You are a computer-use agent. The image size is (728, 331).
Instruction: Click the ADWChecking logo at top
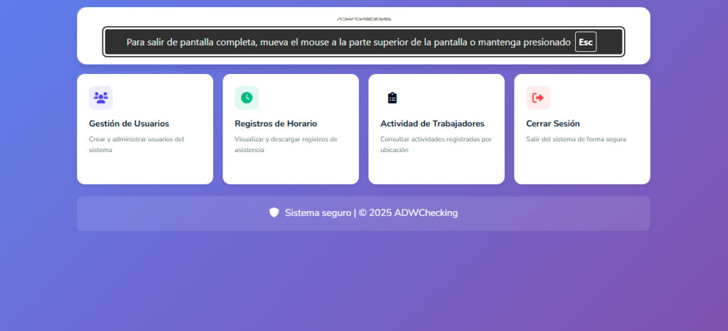point(363,19)
